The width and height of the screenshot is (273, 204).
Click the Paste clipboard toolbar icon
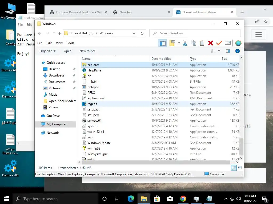[x=202, y=43]
